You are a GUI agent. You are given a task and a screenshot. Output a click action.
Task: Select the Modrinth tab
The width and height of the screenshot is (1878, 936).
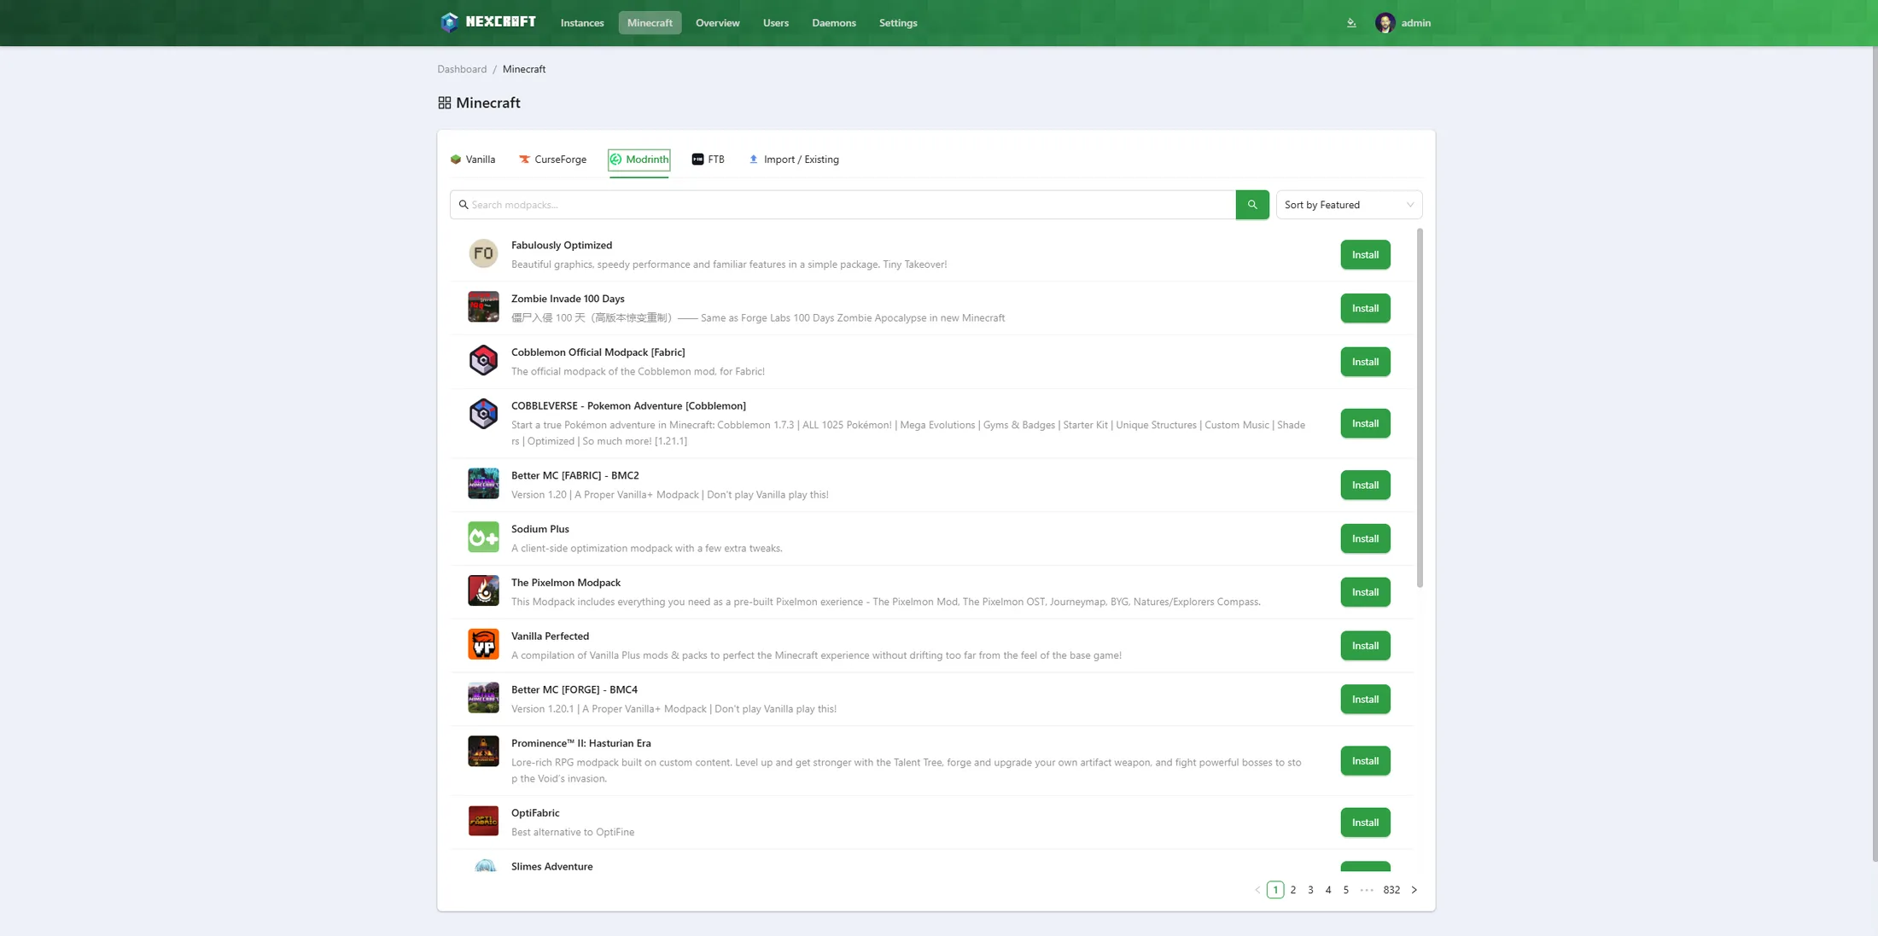point(639,160)
